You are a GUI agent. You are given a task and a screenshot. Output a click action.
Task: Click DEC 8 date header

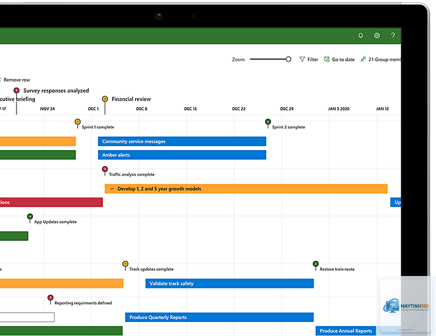(x=142, y=108)
